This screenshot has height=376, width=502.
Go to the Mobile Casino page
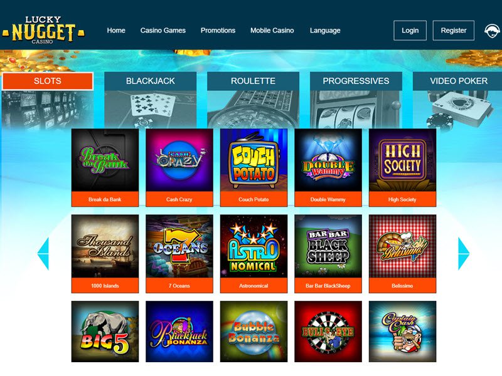point(272,30)
